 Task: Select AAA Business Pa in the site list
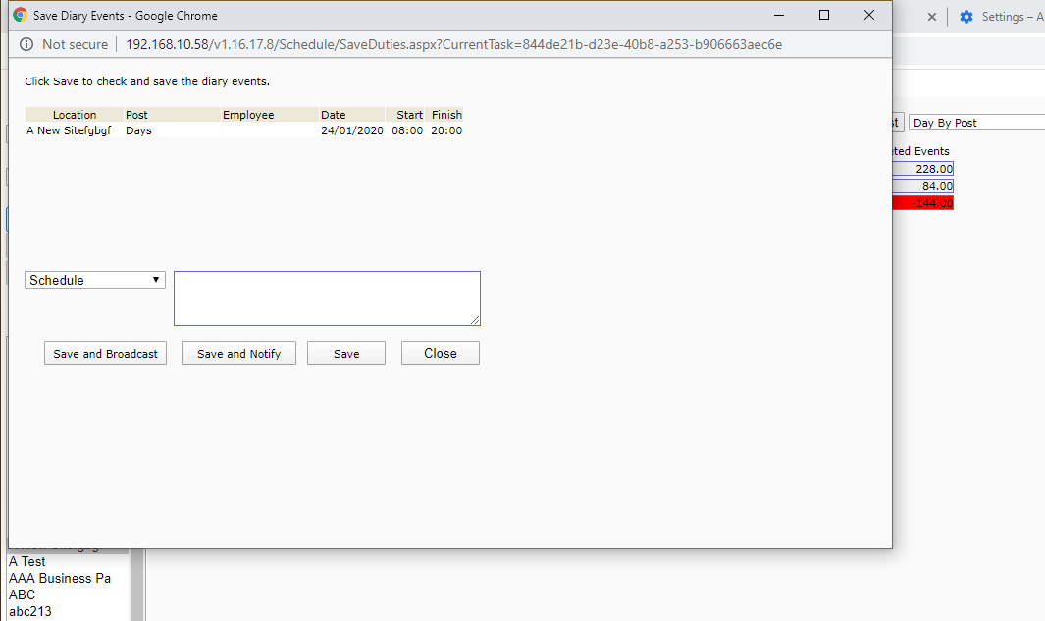pyautogui.click(x=60, y=578)
